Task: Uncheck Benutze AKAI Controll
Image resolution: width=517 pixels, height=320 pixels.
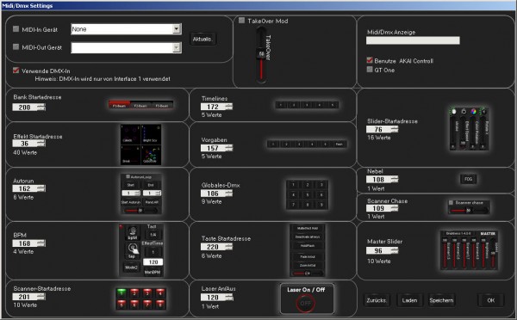Action: (370, 60)
